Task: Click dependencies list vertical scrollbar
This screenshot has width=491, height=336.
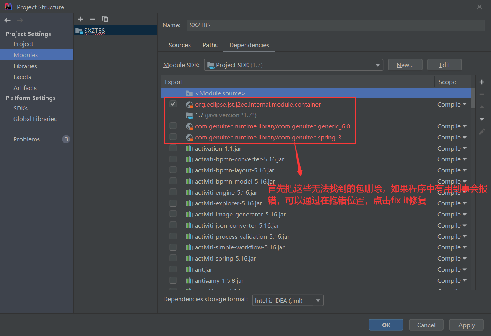Action: 473,98
